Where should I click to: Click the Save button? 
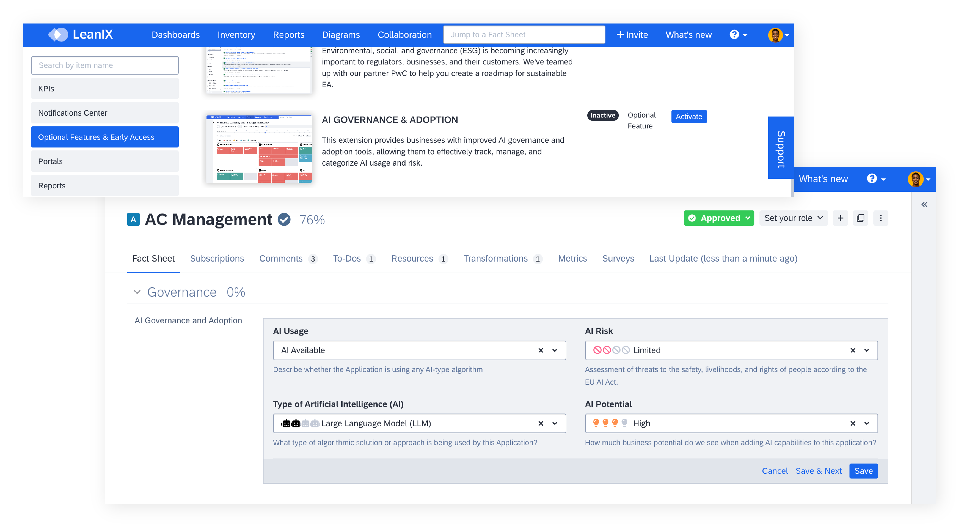pos(863,471)
